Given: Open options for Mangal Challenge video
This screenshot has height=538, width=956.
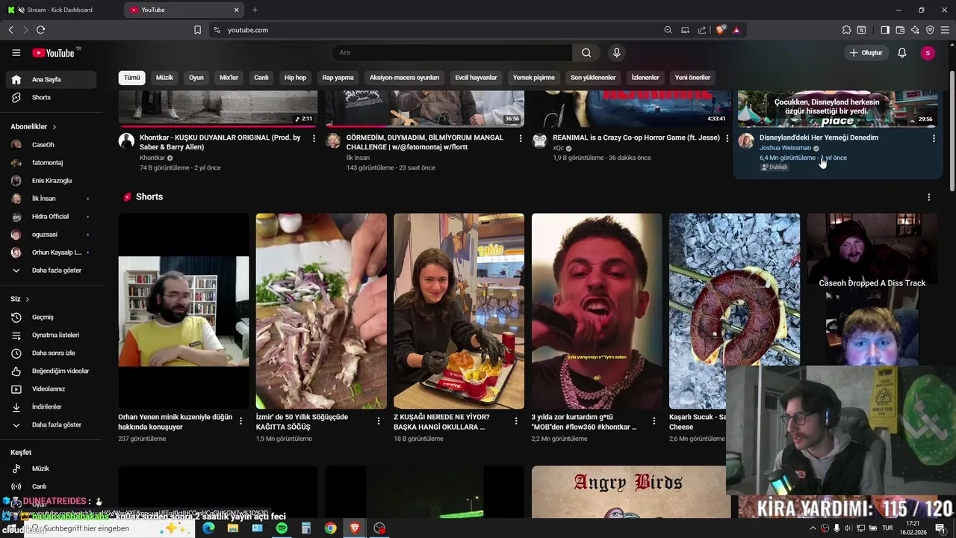Looking at the screenshot, I should (521, 138).
